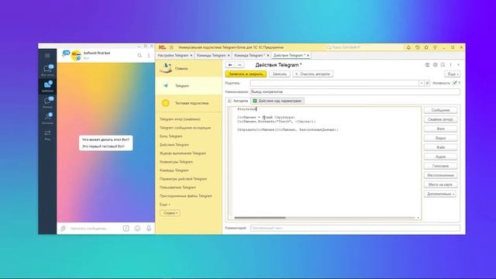496x279 pixels.
Task: Switch to the 'Настройки Telegram' tab
Action: pos(173,55)
